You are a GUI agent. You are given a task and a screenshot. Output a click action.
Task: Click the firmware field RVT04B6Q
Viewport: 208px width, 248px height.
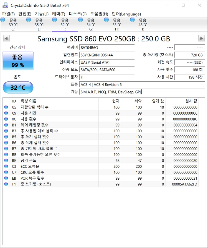(107, 48)
